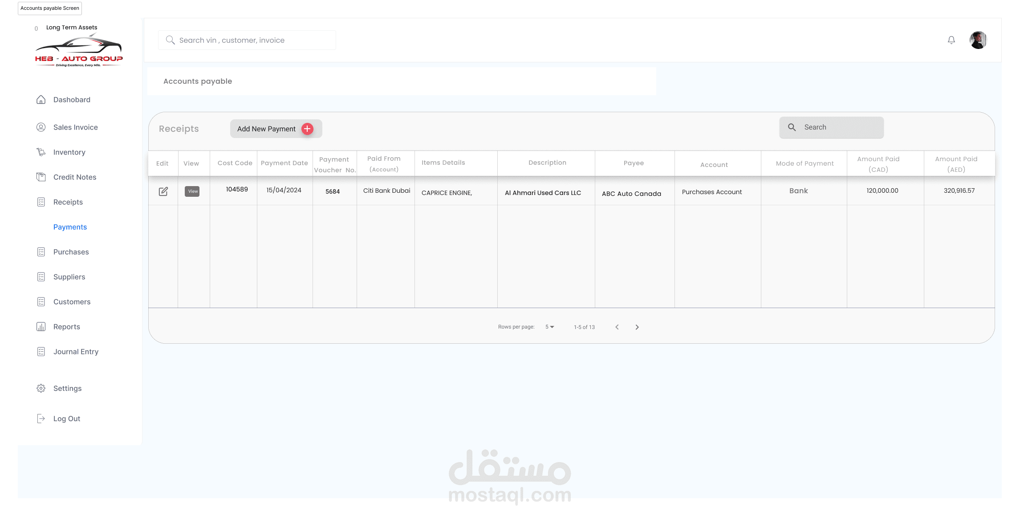
Task: Click the notification bell icon
Action: pos(951,40)
